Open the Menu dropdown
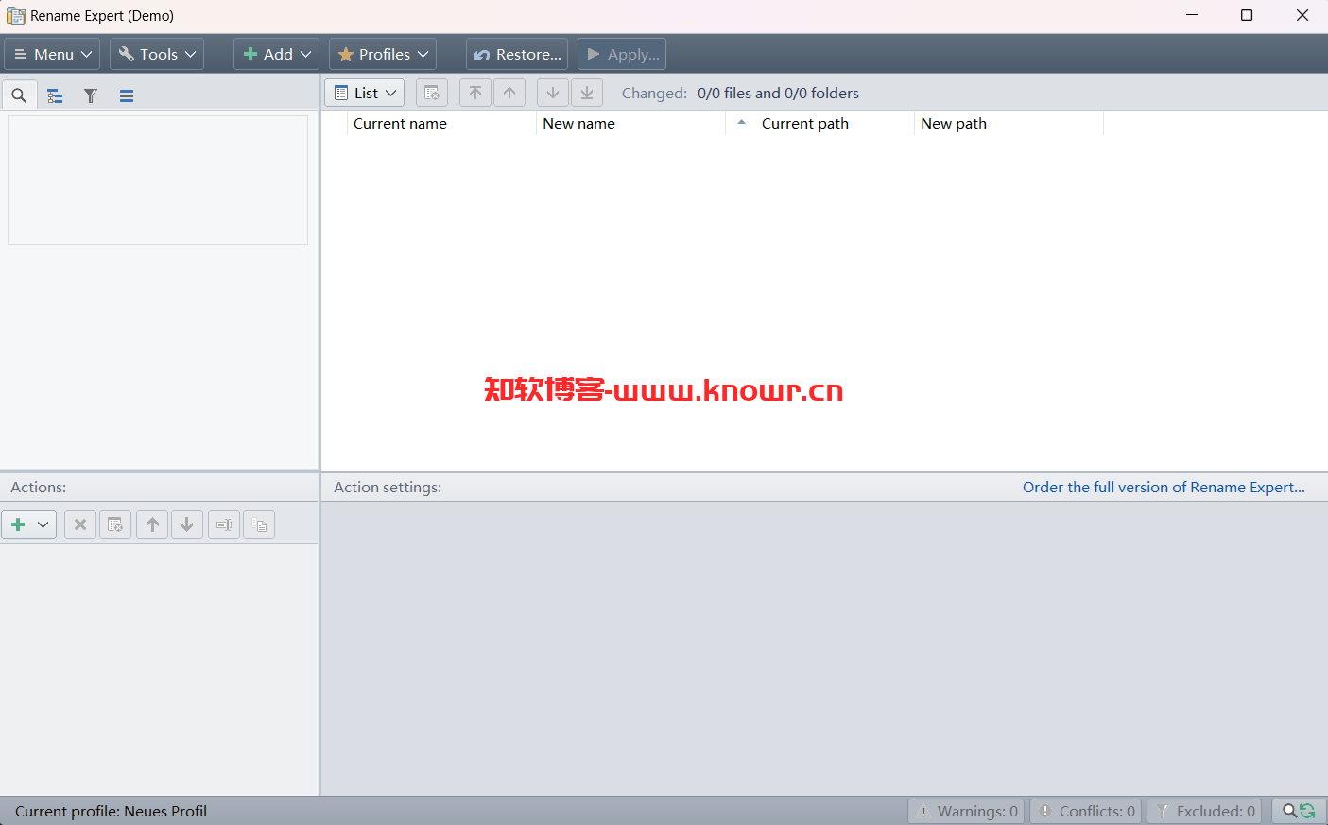The height and width of the screenshot is (825, 1328). pyautogui.click(x=53, y=54)
